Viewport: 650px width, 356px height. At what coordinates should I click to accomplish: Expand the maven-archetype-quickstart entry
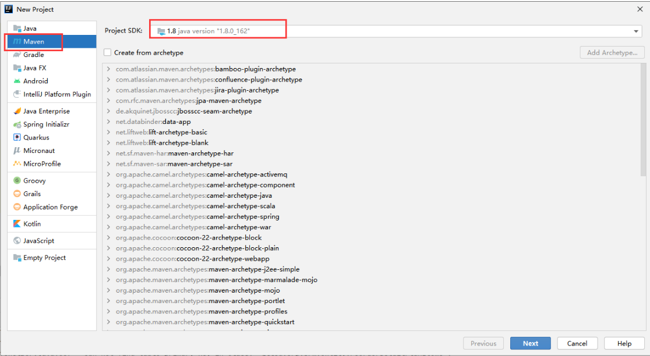(108, 322)
